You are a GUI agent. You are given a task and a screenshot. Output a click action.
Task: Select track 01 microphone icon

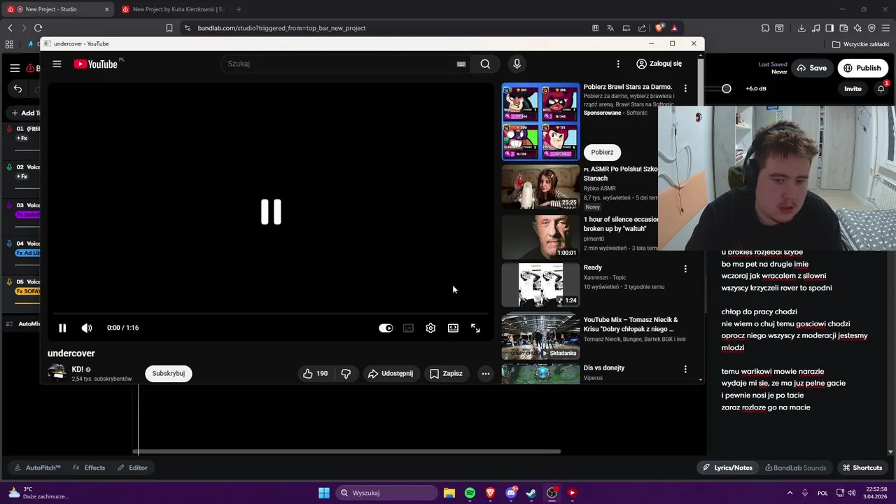click(10, 129)
